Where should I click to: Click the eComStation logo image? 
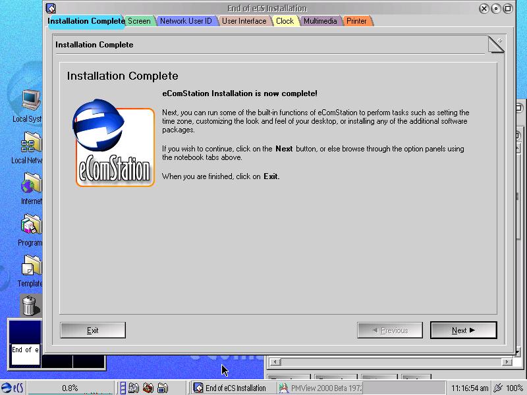pos(113,143)
